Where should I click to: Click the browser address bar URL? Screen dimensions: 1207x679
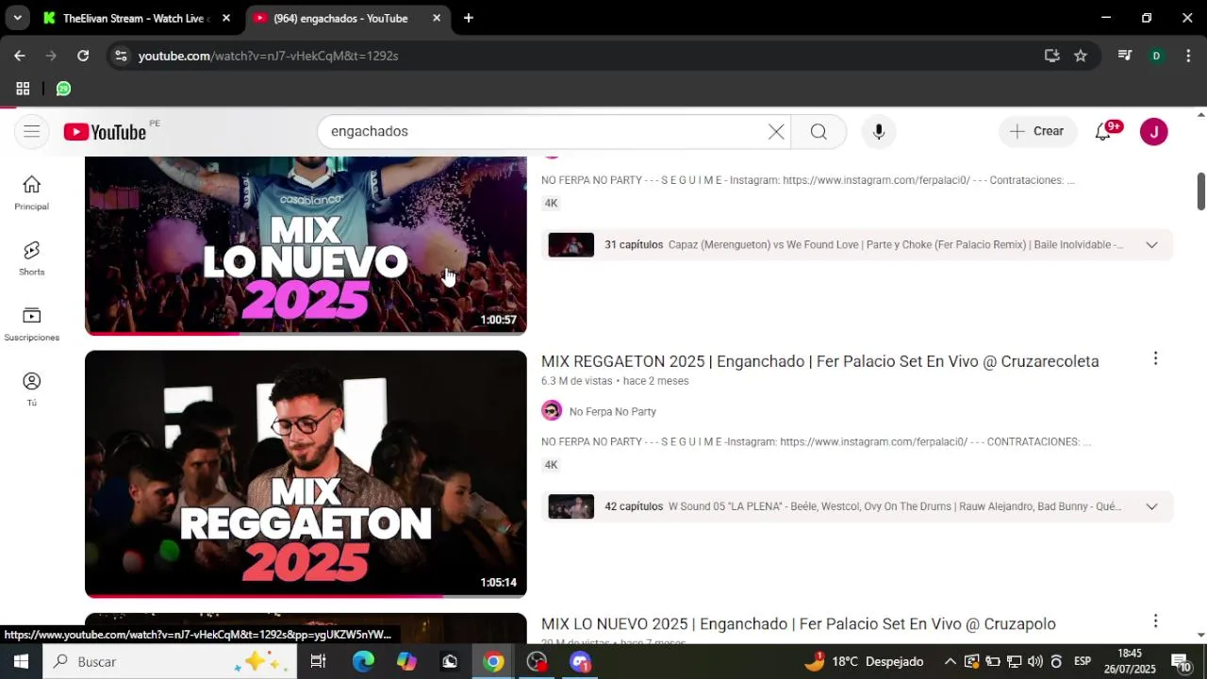click(x=268, y=56)
